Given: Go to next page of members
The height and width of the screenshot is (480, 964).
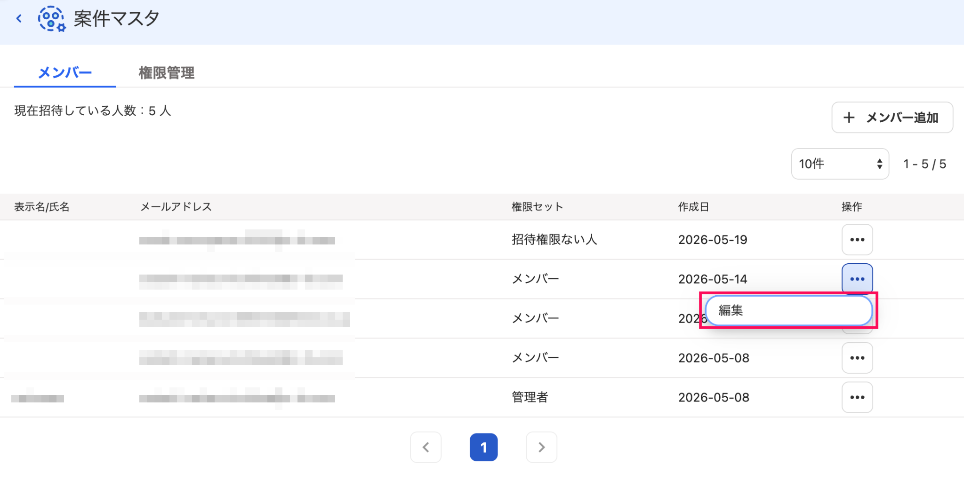Looking at the screenshot, I should (541, 448).
